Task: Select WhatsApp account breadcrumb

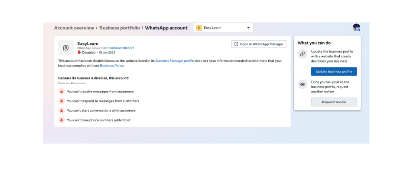Action: pos(166,28)
